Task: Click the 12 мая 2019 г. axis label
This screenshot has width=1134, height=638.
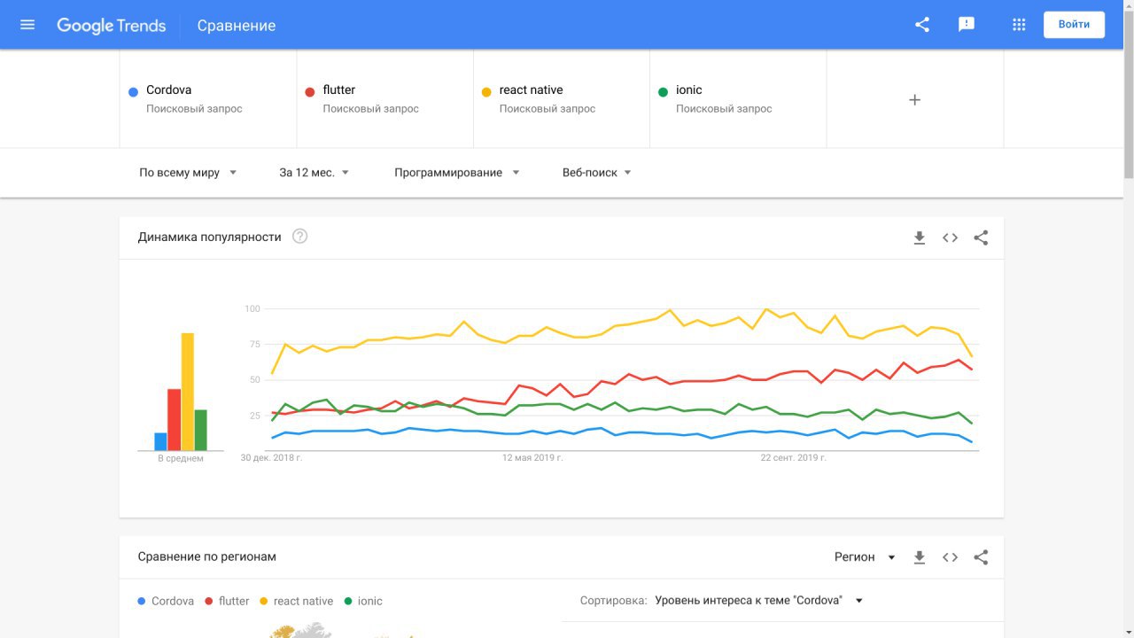Action: pyautogui.click(x=532, y=458)
